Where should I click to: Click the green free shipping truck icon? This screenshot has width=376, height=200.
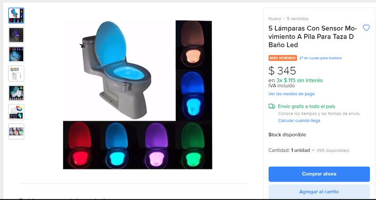coord(272,106)
